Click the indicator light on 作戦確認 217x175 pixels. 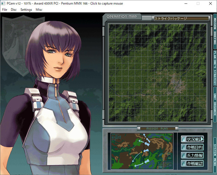tap(183, 163)
